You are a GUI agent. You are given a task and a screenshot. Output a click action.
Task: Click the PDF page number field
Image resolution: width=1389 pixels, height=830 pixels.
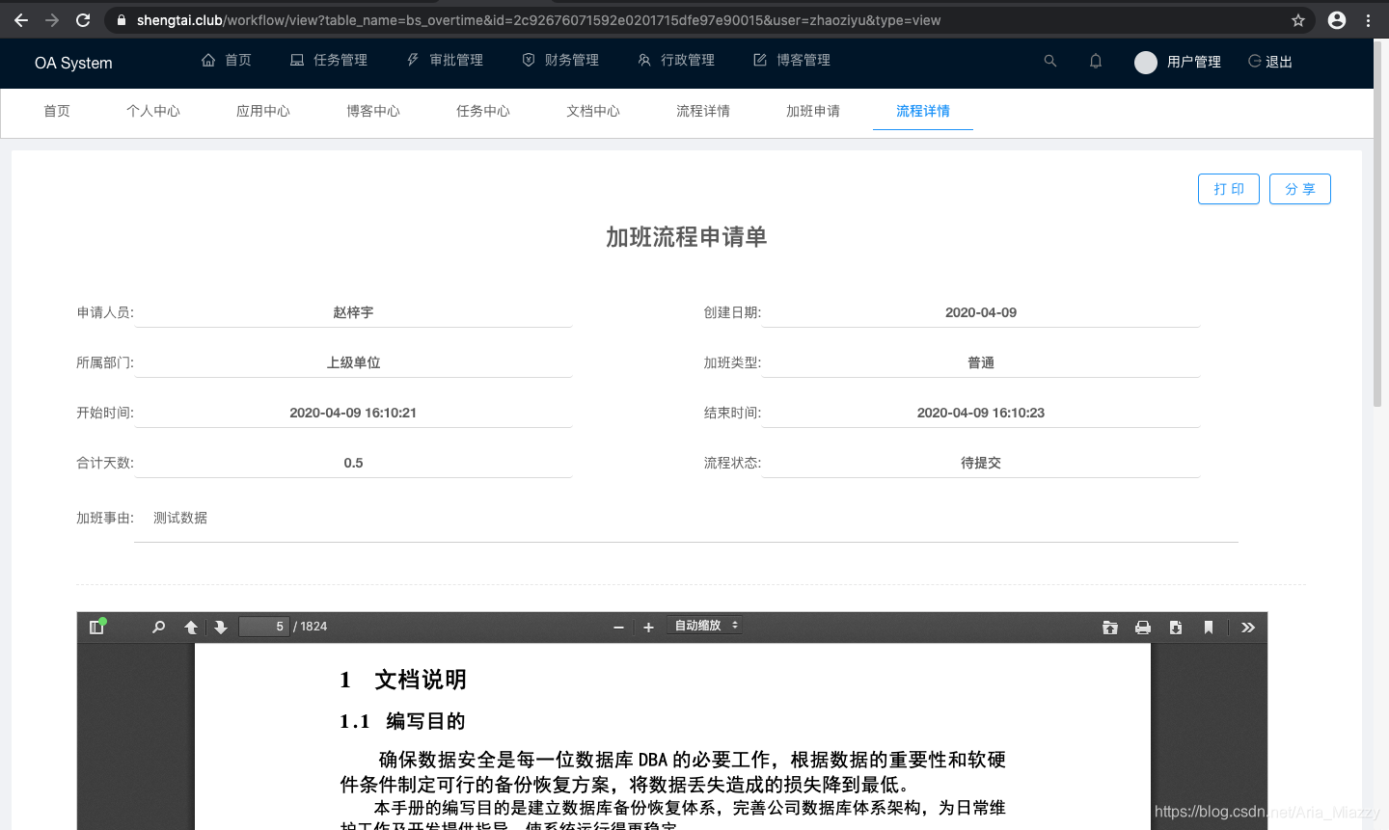[x=264, y=627]
